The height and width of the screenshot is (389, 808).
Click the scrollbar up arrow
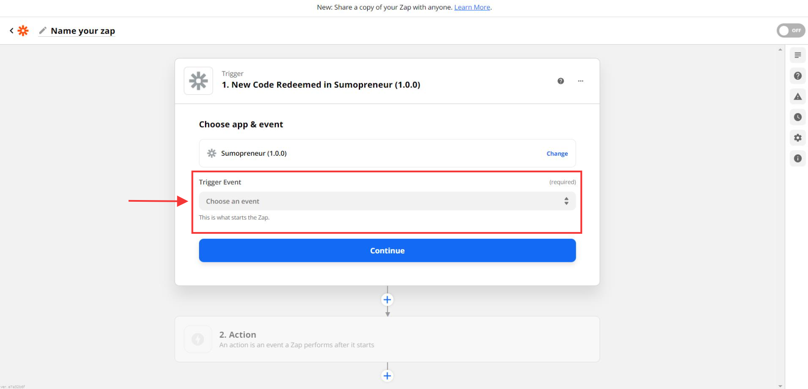[780, 50]
